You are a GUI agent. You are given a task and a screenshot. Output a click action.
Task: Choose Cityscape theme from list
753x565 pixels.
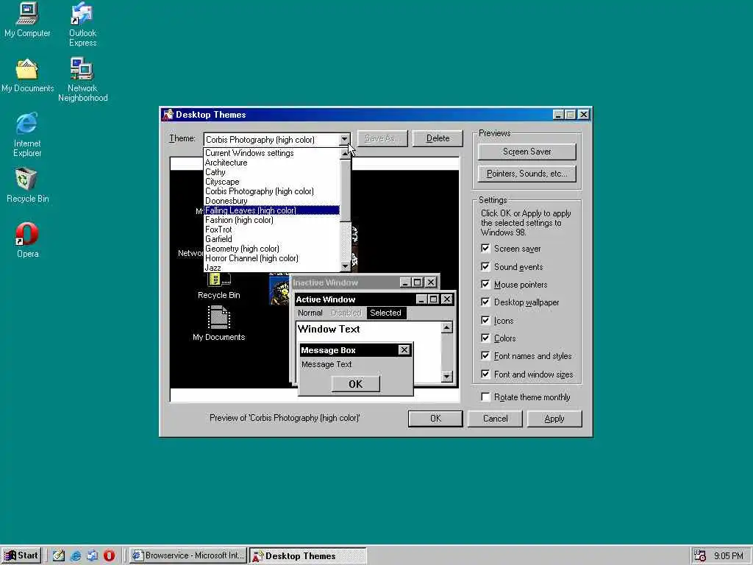(271, 182)
